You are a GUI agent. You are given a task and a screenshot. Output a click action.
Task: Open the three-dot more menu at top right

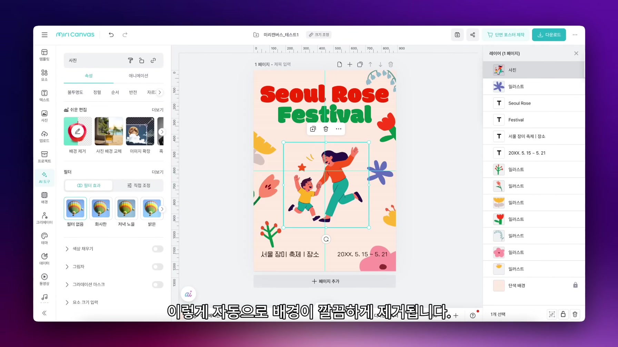click(x=575, y=35)
